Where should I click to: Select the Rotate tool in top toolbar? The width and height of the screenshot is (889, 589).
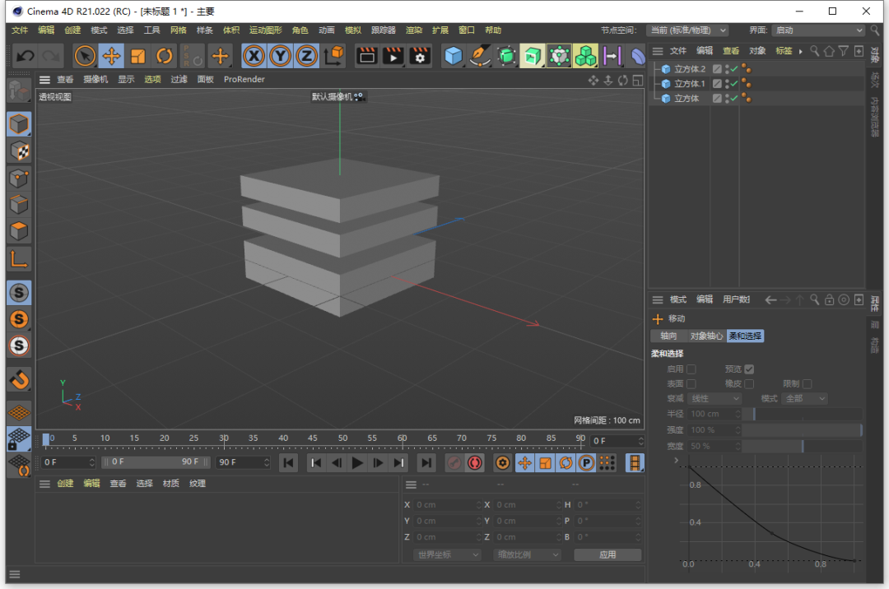(165, 56)
